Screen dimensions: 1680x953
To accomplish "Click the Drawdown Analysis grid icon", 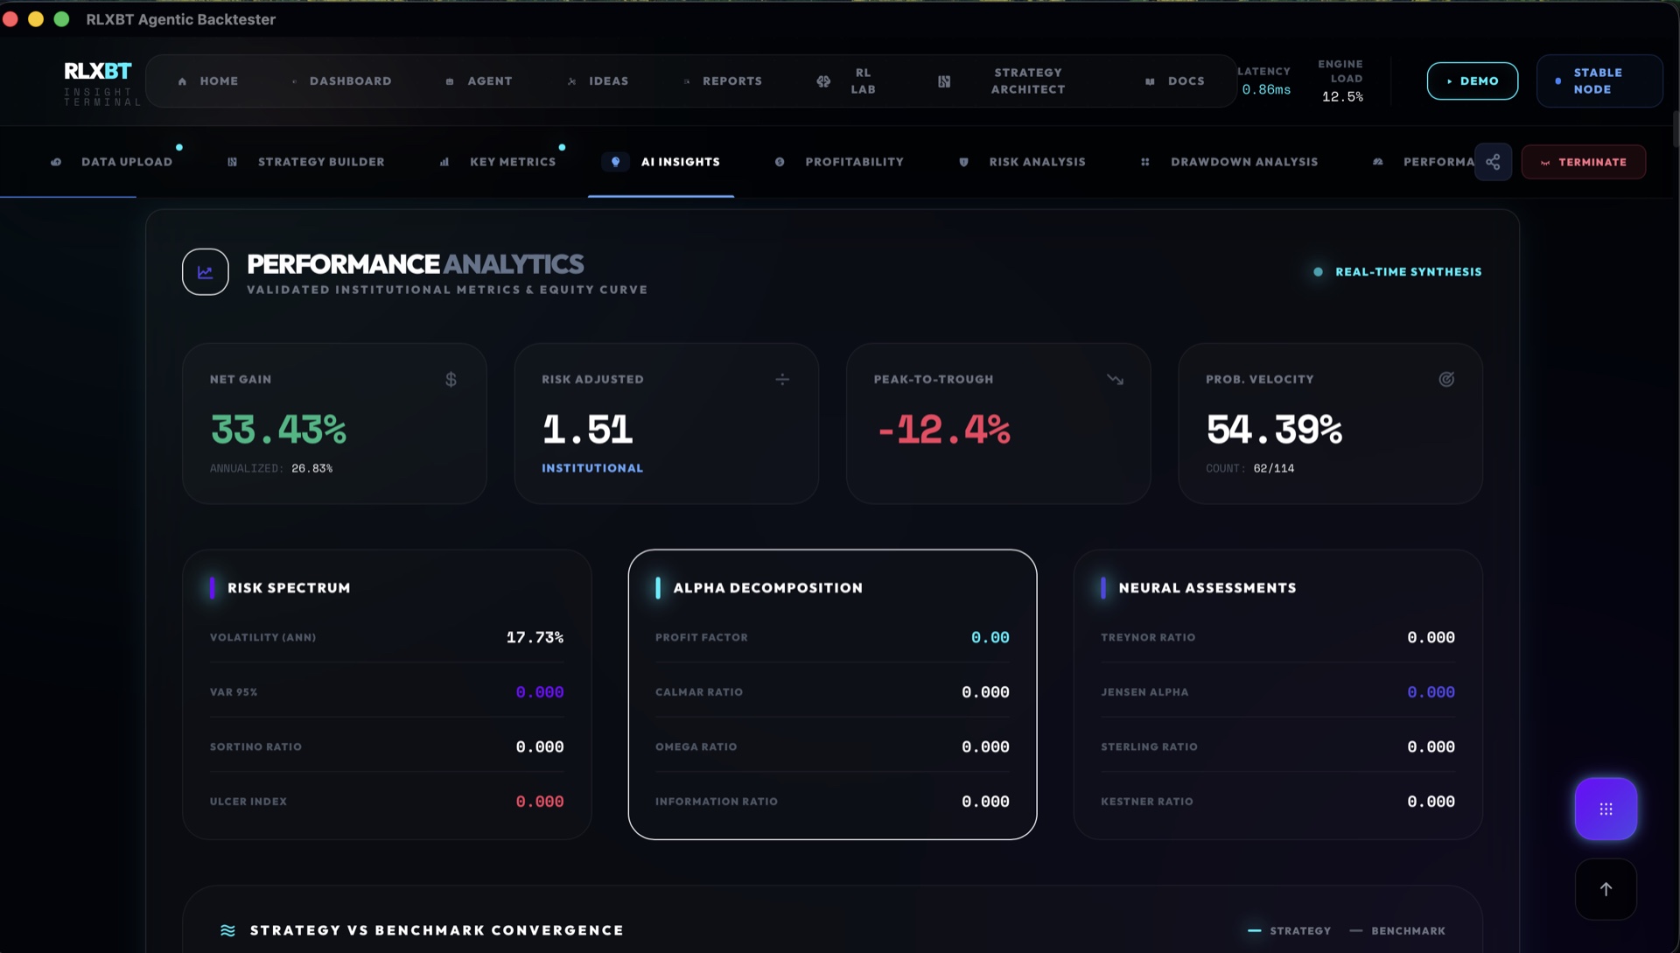I will point(1144,162).
